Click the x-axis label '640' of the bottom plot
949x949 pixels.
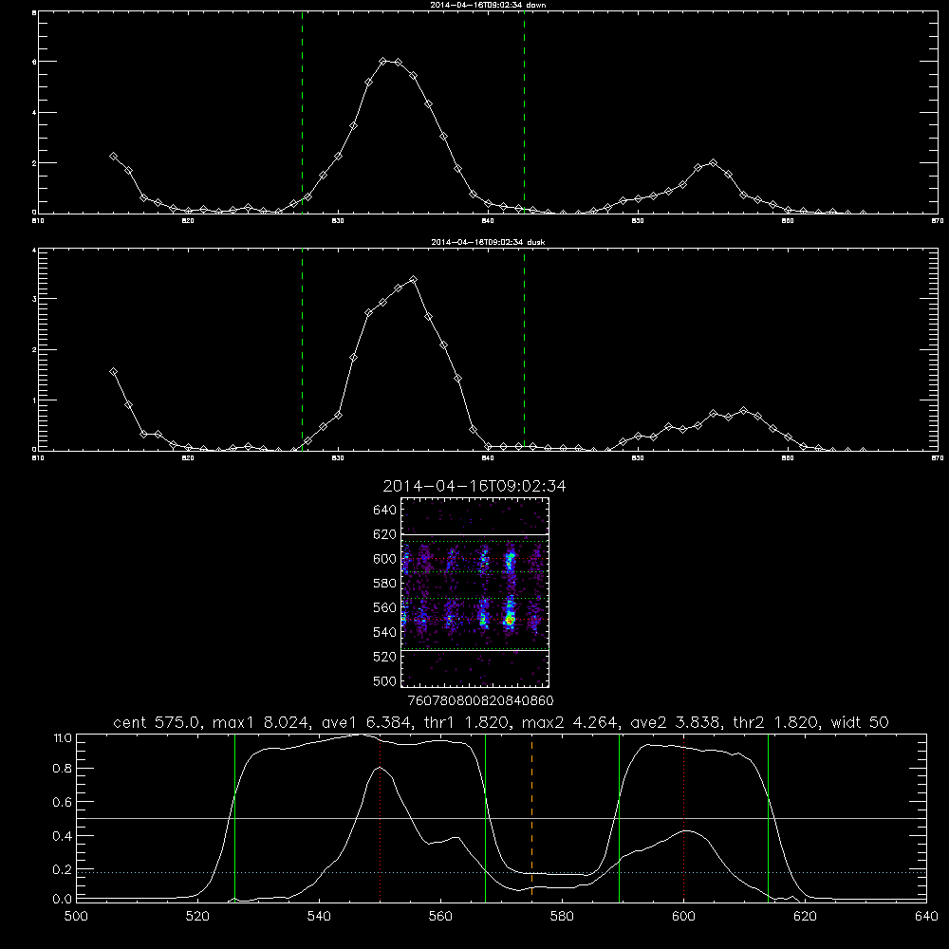point(926,917)
